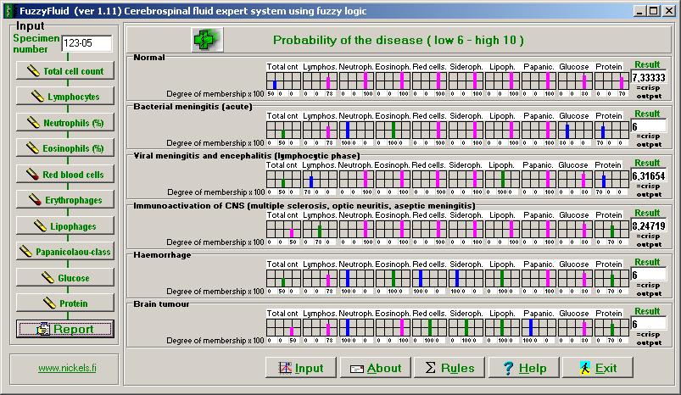Click the Probability of the disease heading
Image resolution: width=681 pixels, height=395 pixels.
point(399,41)
